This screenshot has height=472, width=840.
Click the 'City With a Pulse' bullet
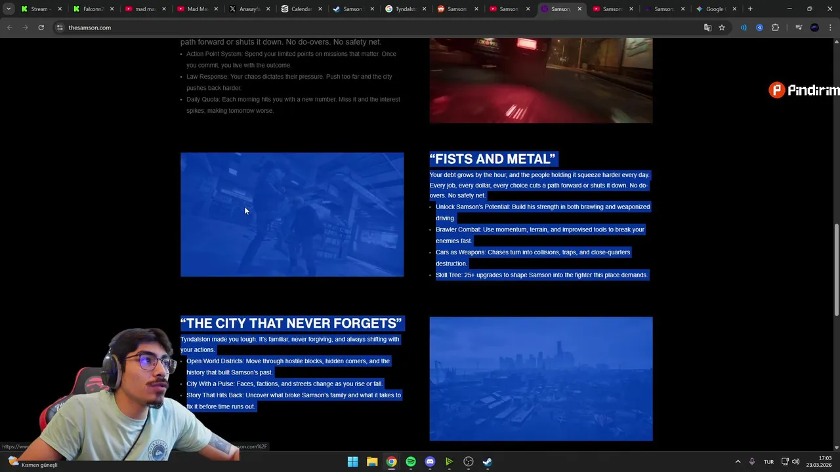coord(284,383)
